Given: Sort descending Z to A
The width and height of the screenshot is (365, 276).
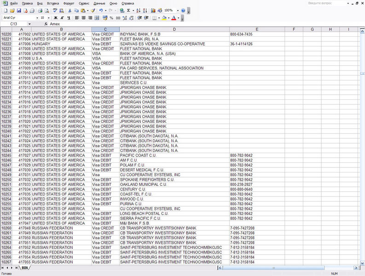Looking at the screenshot, I should click(x=145, y=11).
